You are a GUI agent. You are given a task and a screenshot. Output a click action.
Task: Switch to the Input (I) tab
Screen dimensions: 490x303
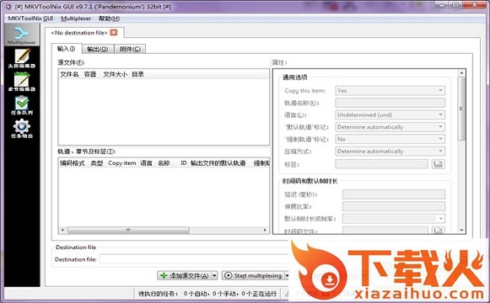(x=67, y=49)
